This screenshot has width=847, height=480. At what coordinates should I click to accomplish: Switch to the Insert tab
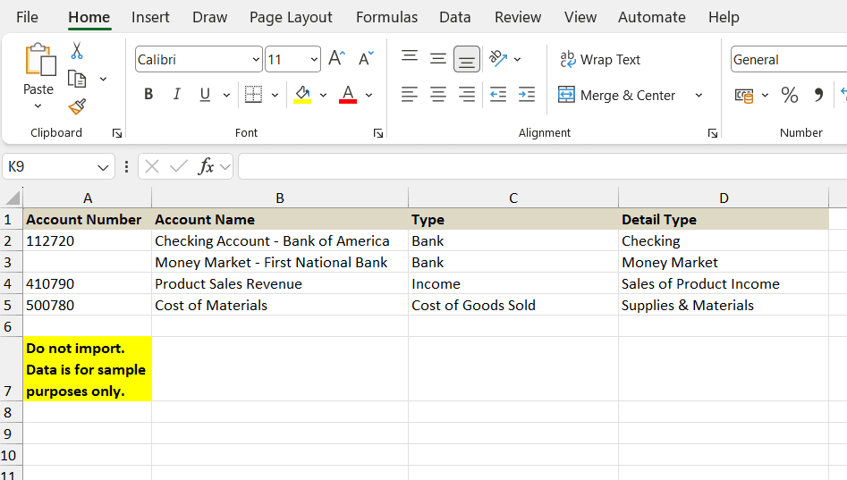pyautogui.click(x=150, y=17)
